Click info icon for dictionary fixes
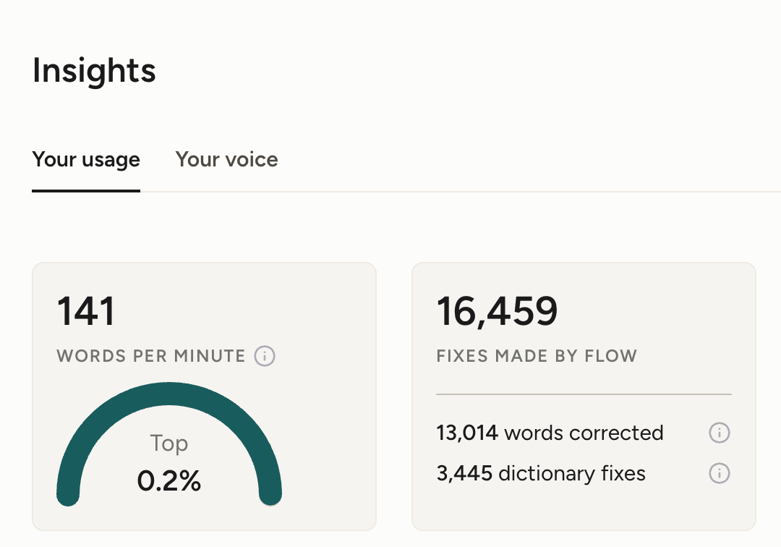Image resolution: width=781 pixels, height=547 pixels. [720, 472]
